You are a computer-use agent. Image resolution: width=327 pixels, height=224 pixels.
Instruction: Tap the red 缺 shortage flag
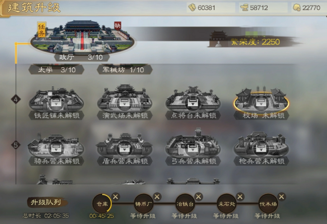[x=117, y=26]
